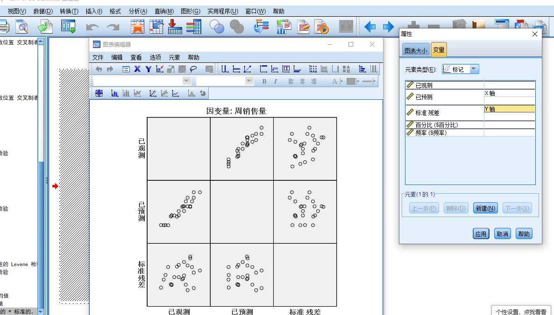Click the recall recent dialogs icon
The height and width of the screenshot is (315, 554).
pyautogui.click(x=68, y=27)
